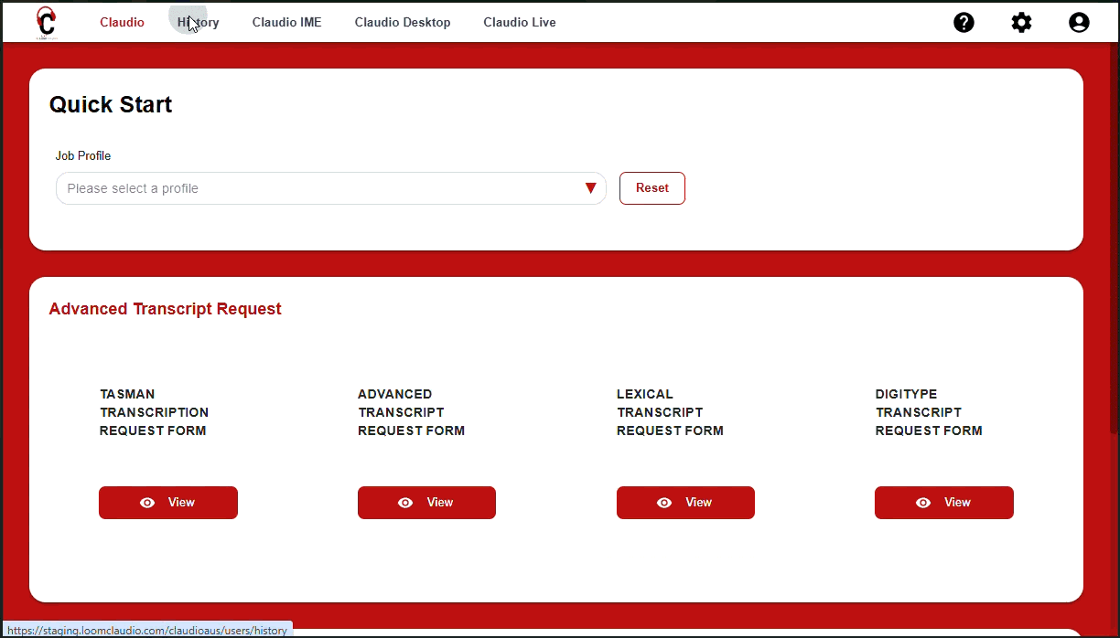
Task: Click eye icon on Advanced form View button
Action: click(406, 503)
